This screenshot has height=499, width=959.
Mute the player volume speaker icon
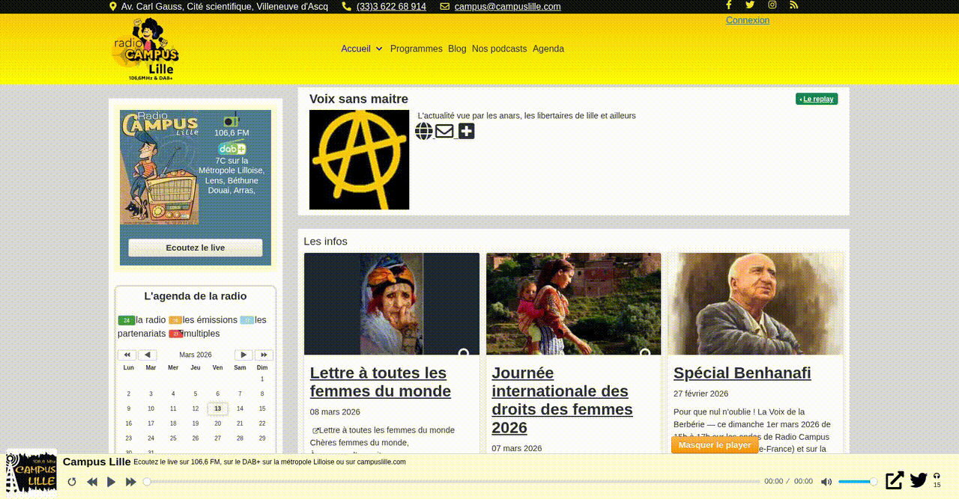pyautogui.click(x=826, y=482)
